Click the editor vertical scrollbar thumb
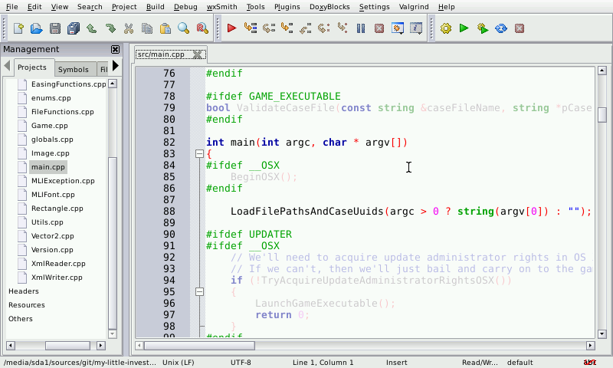The height and width of the screenshot is (368, 613). point(602,114)
